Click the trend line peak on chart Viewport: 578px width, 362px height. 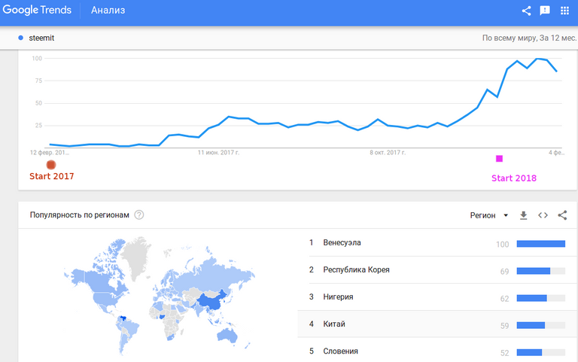click(537, 59)
